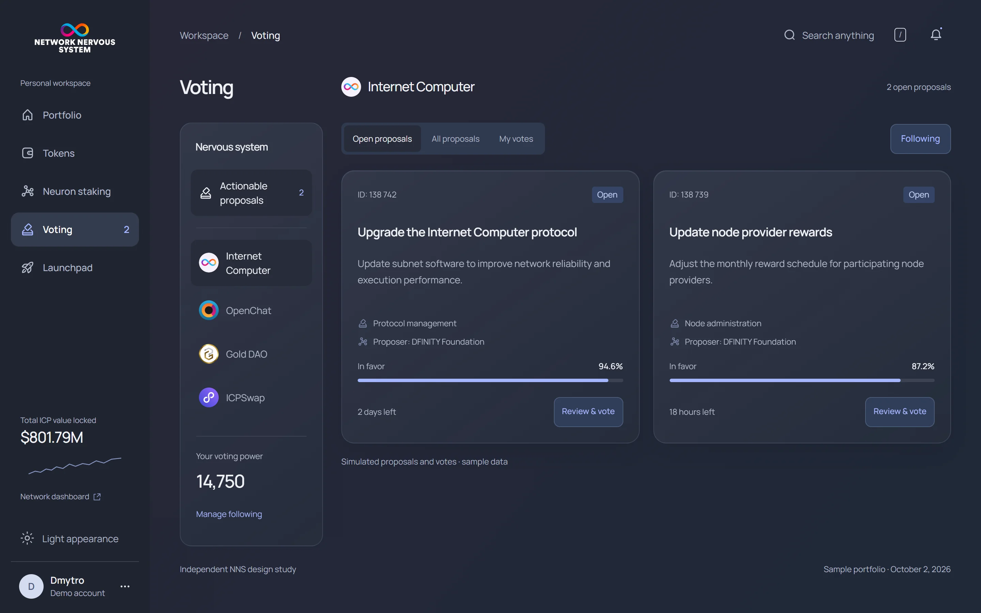Open Portfolio in the sidebar
981x613 pixels.
pos(75,115)
